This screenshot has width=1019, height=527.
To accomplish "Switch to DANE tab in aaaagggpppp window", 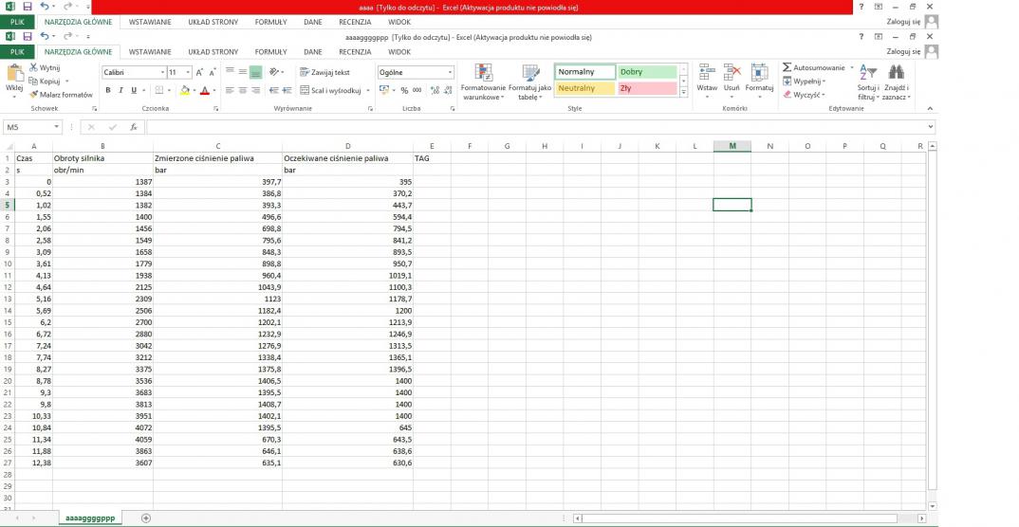I will [x=312, y=52].
